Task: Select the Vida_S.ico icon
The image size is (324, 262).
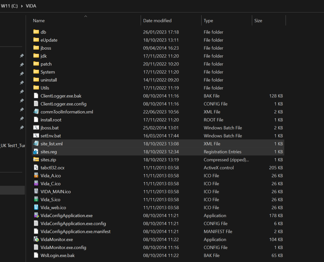Action: [36, 199]
